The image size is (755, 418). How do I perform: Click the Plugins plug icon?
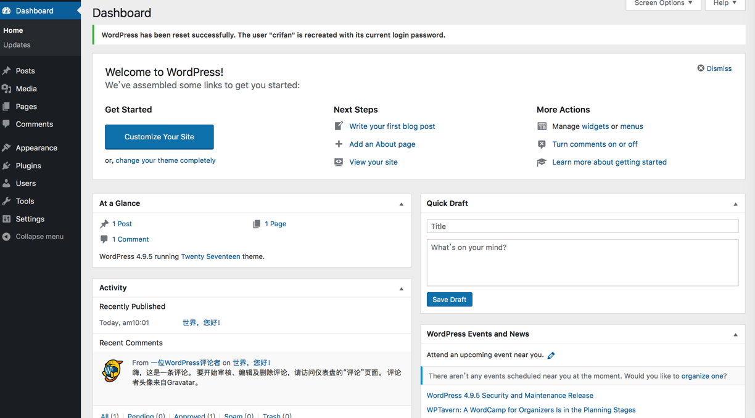click(x=7, y=166)
